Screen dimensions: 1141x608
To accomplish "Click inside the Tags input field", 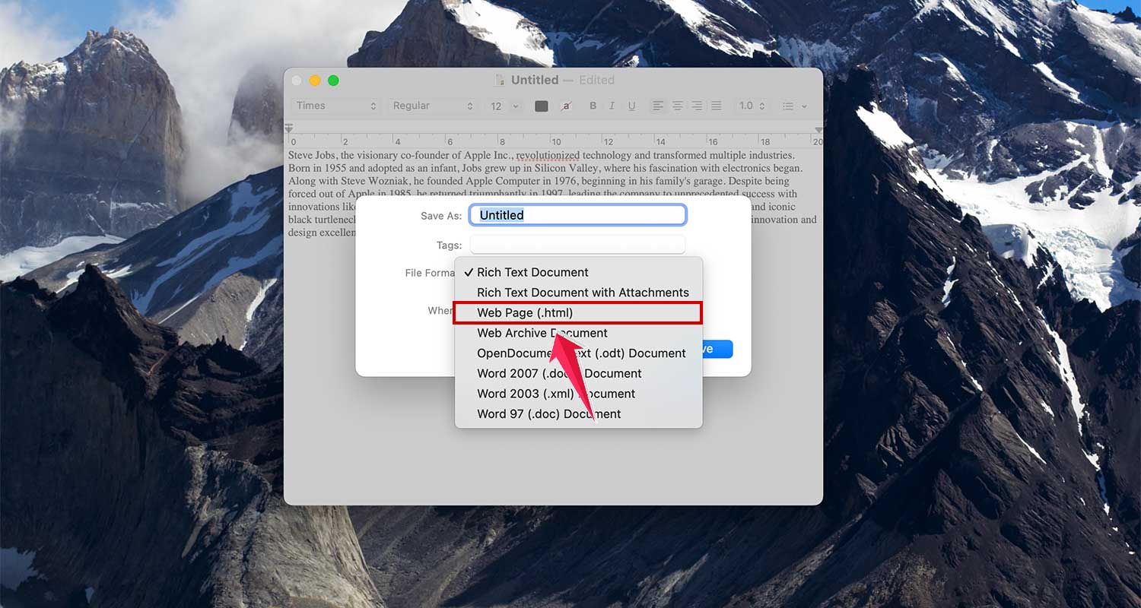I will 577,245.
